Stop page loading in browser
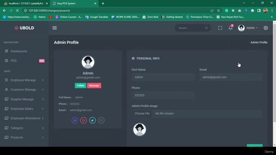The image size is (276, 155). coord(17,10)
